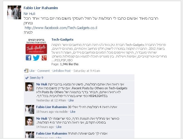Viewport: 183px width, 139px height.
Task: Open the facebook.com/Tech.Gadgets.co.il URL
Action: pyautogui.click(x=61, y=28)
